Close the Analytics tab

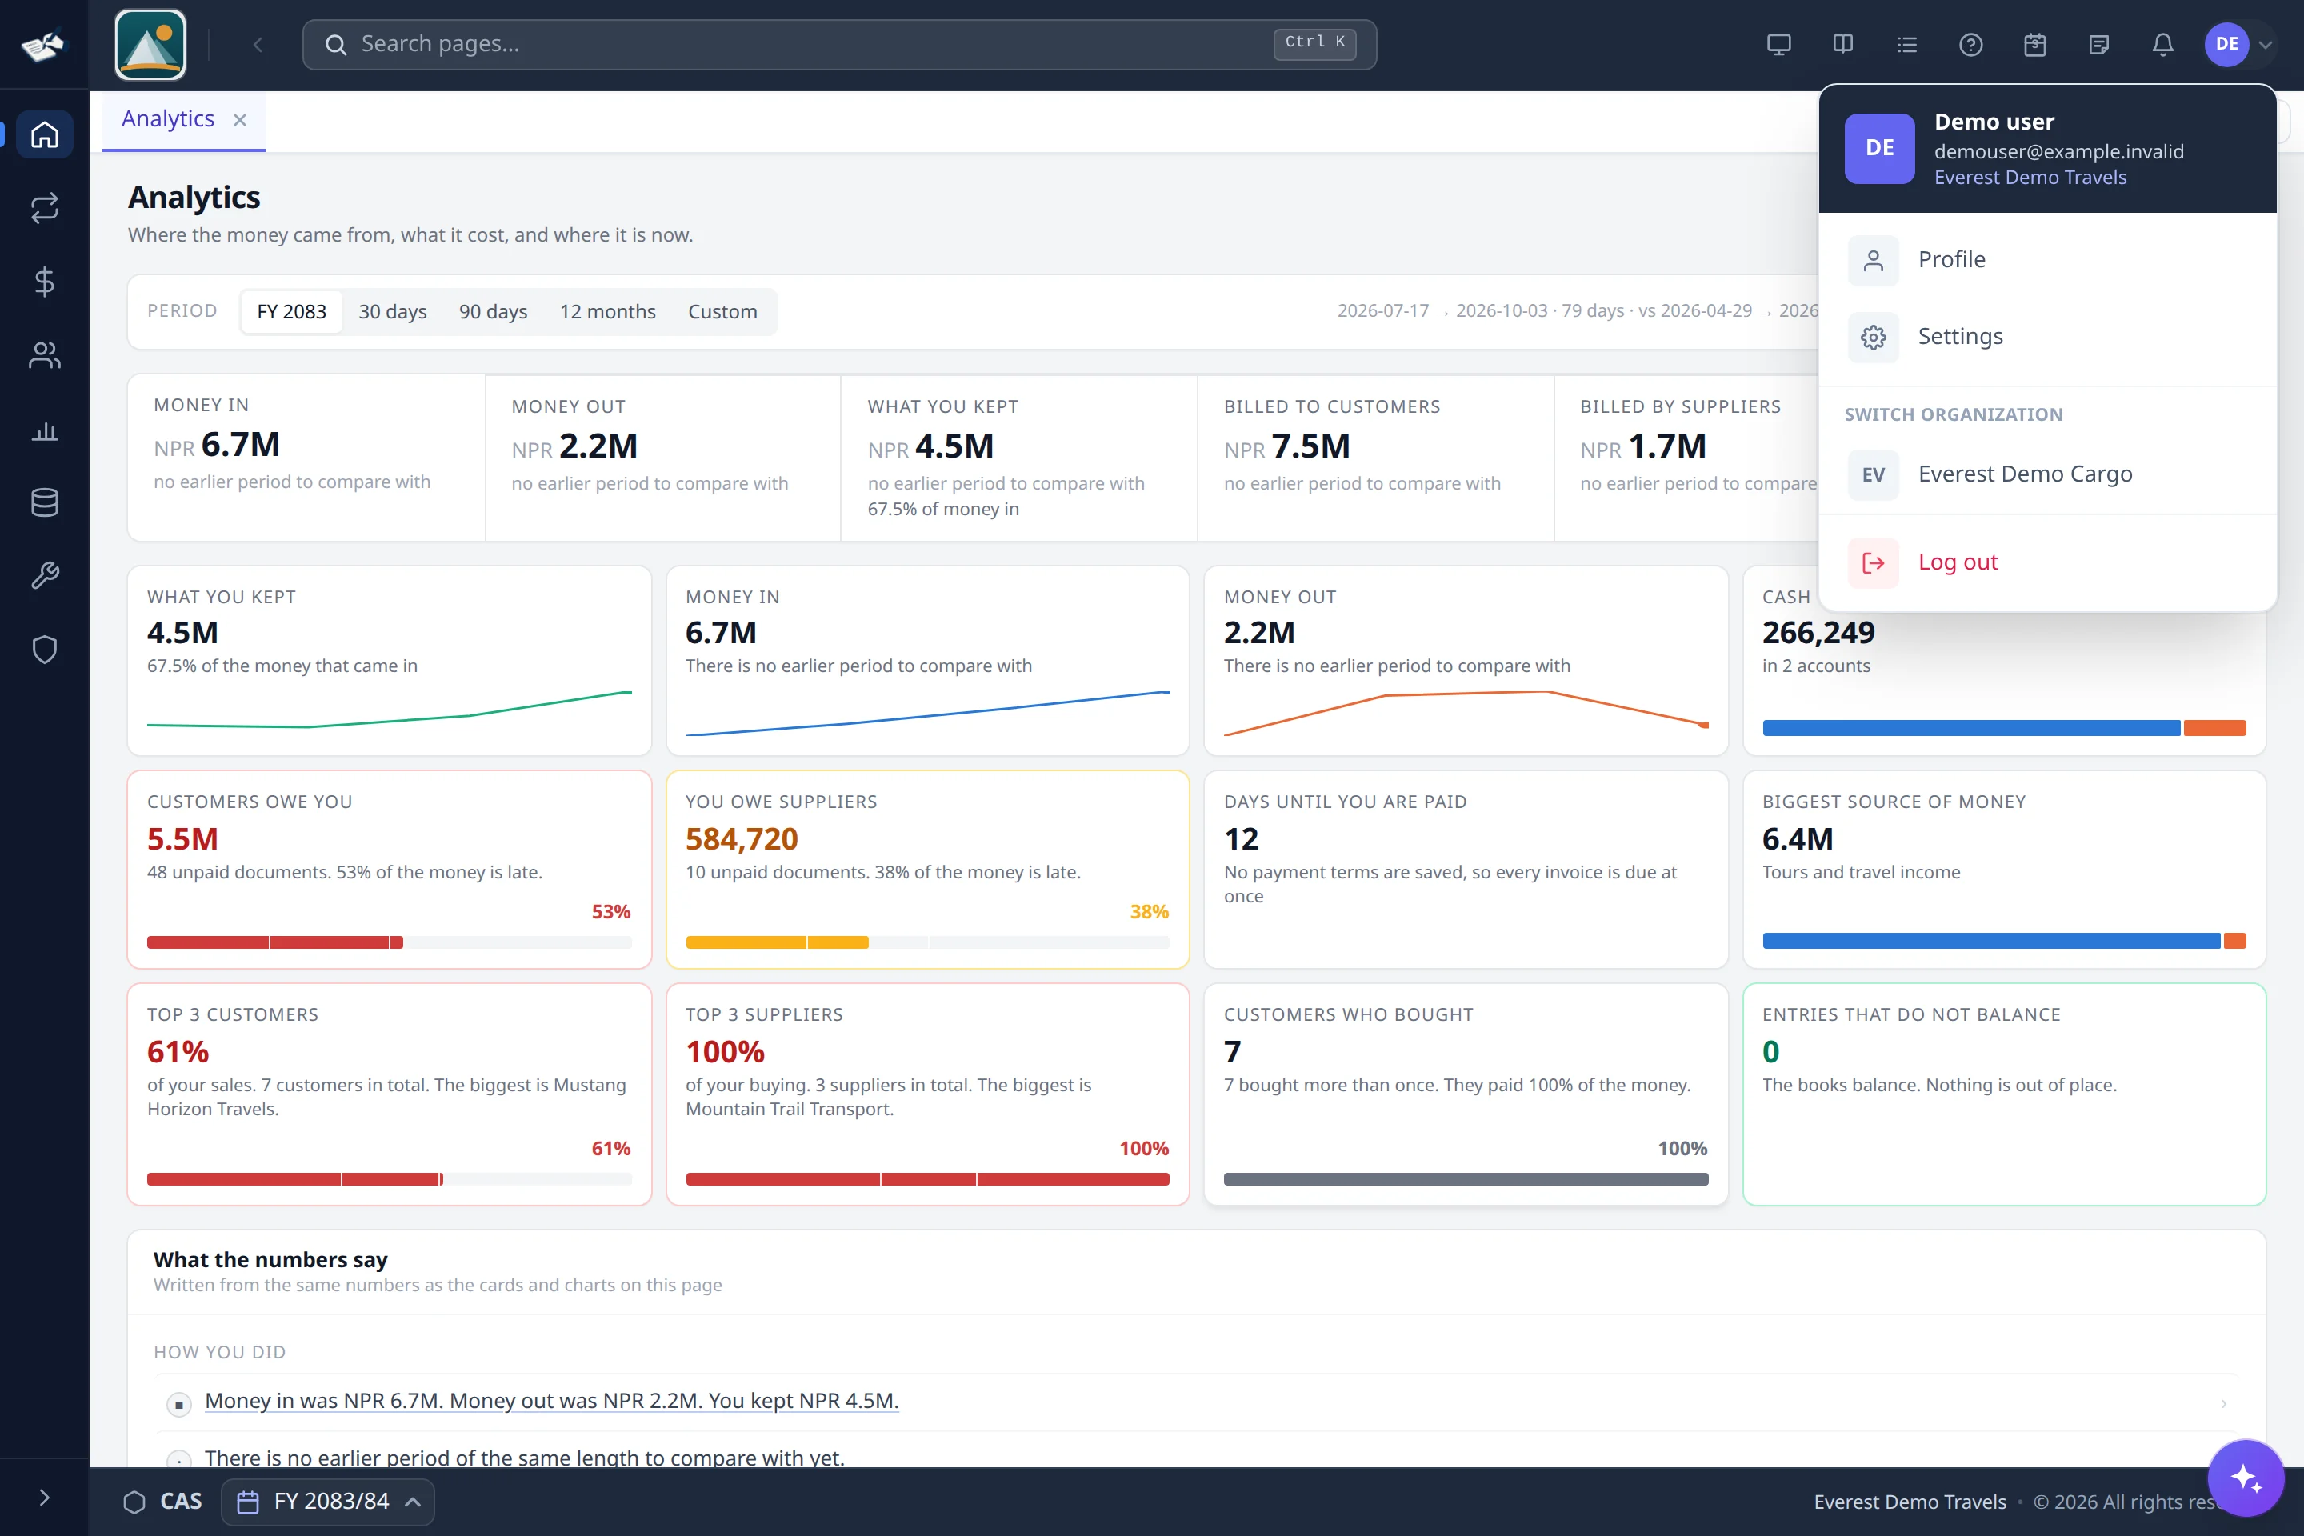pos(239,119)
